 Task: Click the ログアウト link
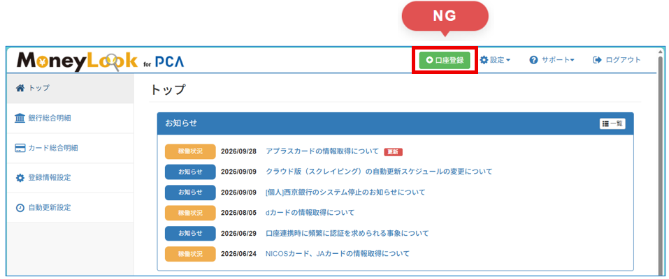click(617, 60)
